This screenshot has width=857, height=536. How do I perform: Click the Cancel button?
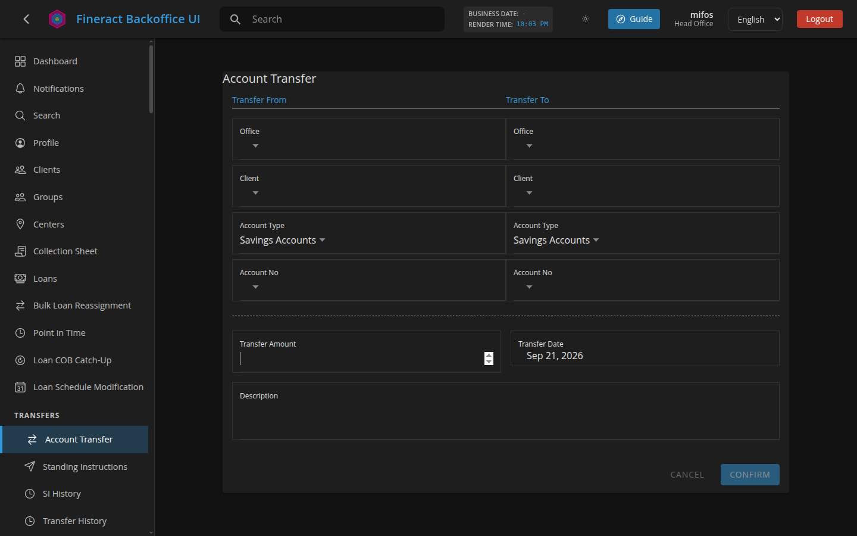pos(687,475)
